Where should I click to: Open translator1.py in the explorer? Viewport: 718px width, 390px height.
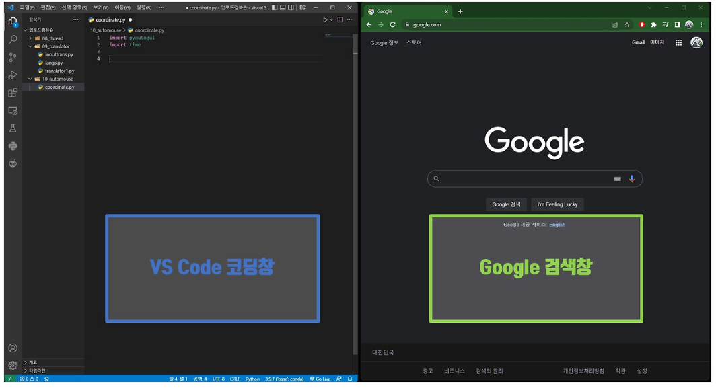click(59, 71)
